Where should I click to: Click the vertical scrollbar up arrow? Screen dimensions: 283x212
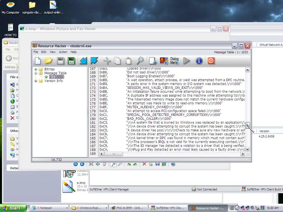[247, 70]
